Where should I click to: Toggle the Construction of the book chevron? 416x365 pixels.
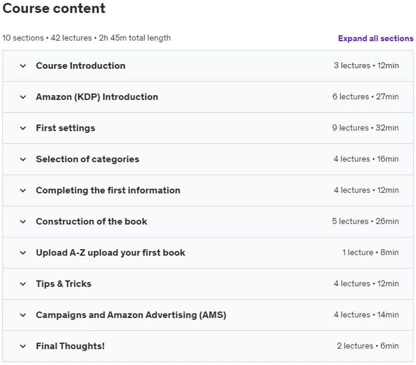[x=23, y=221]
